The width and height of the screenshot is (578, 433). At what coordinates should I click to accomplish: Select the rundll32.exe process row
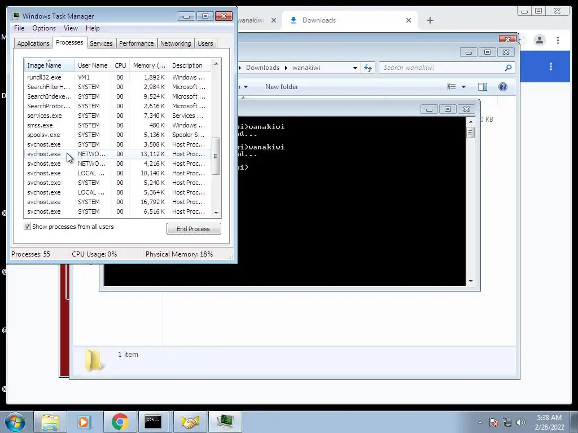pos(117,77)
